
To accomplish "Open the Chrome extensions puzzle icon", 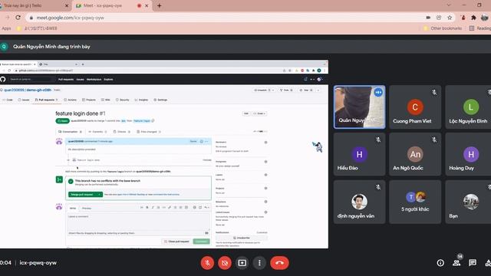I will click(473, 18).
